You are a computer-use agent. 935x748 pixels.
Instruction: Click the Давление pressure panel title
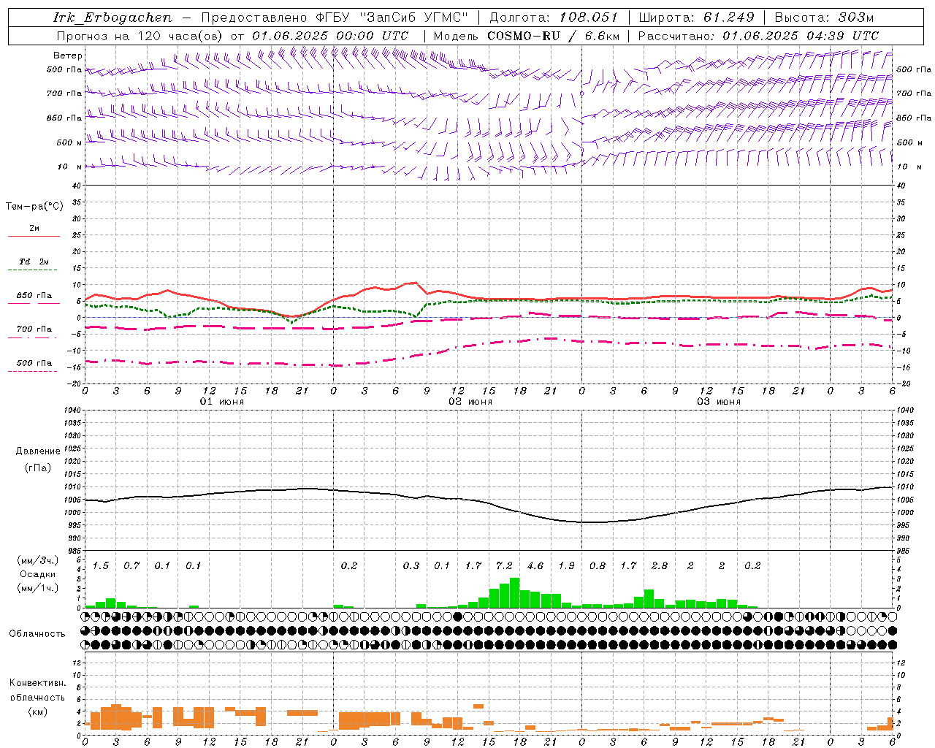(x=38, y=451)
